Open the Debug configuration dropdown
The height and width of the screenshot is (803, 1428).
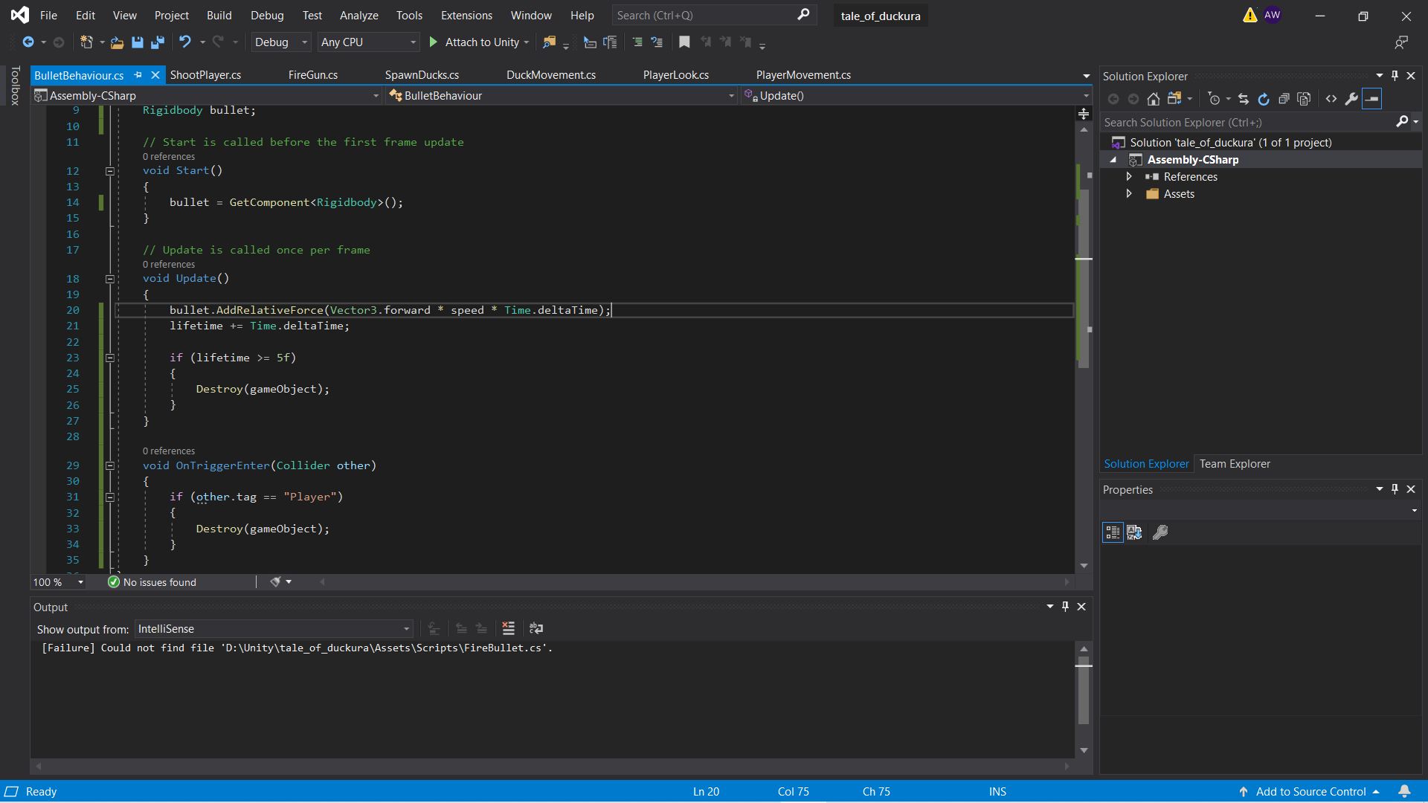(x=280, y=42)
